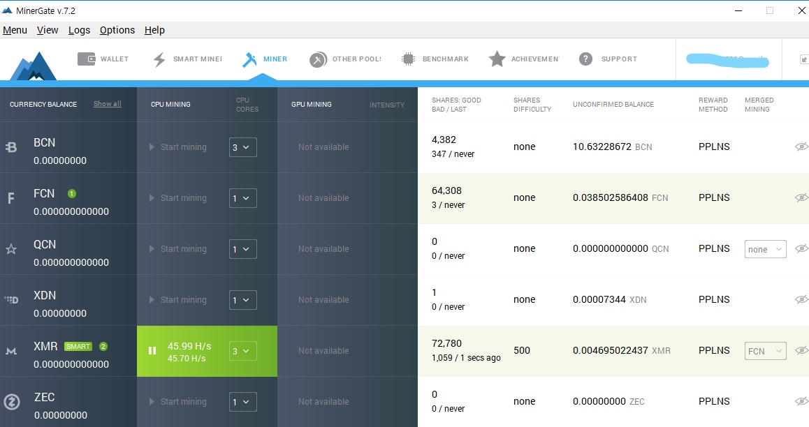Click the Benchmark chip icon
Screen dimensions: 809x427
[408, 59]
